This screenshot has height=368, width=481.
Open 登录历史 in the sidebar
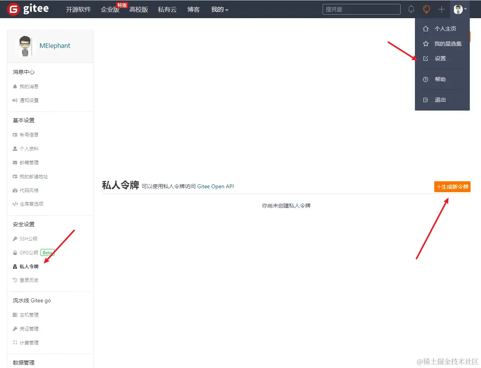pyautogui.click(x=29, y=280)
